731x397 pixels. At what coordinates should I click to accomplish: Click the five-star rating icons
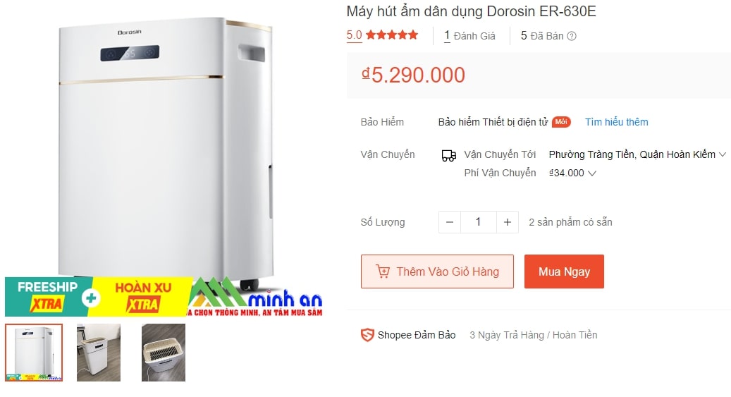(392, 35)
